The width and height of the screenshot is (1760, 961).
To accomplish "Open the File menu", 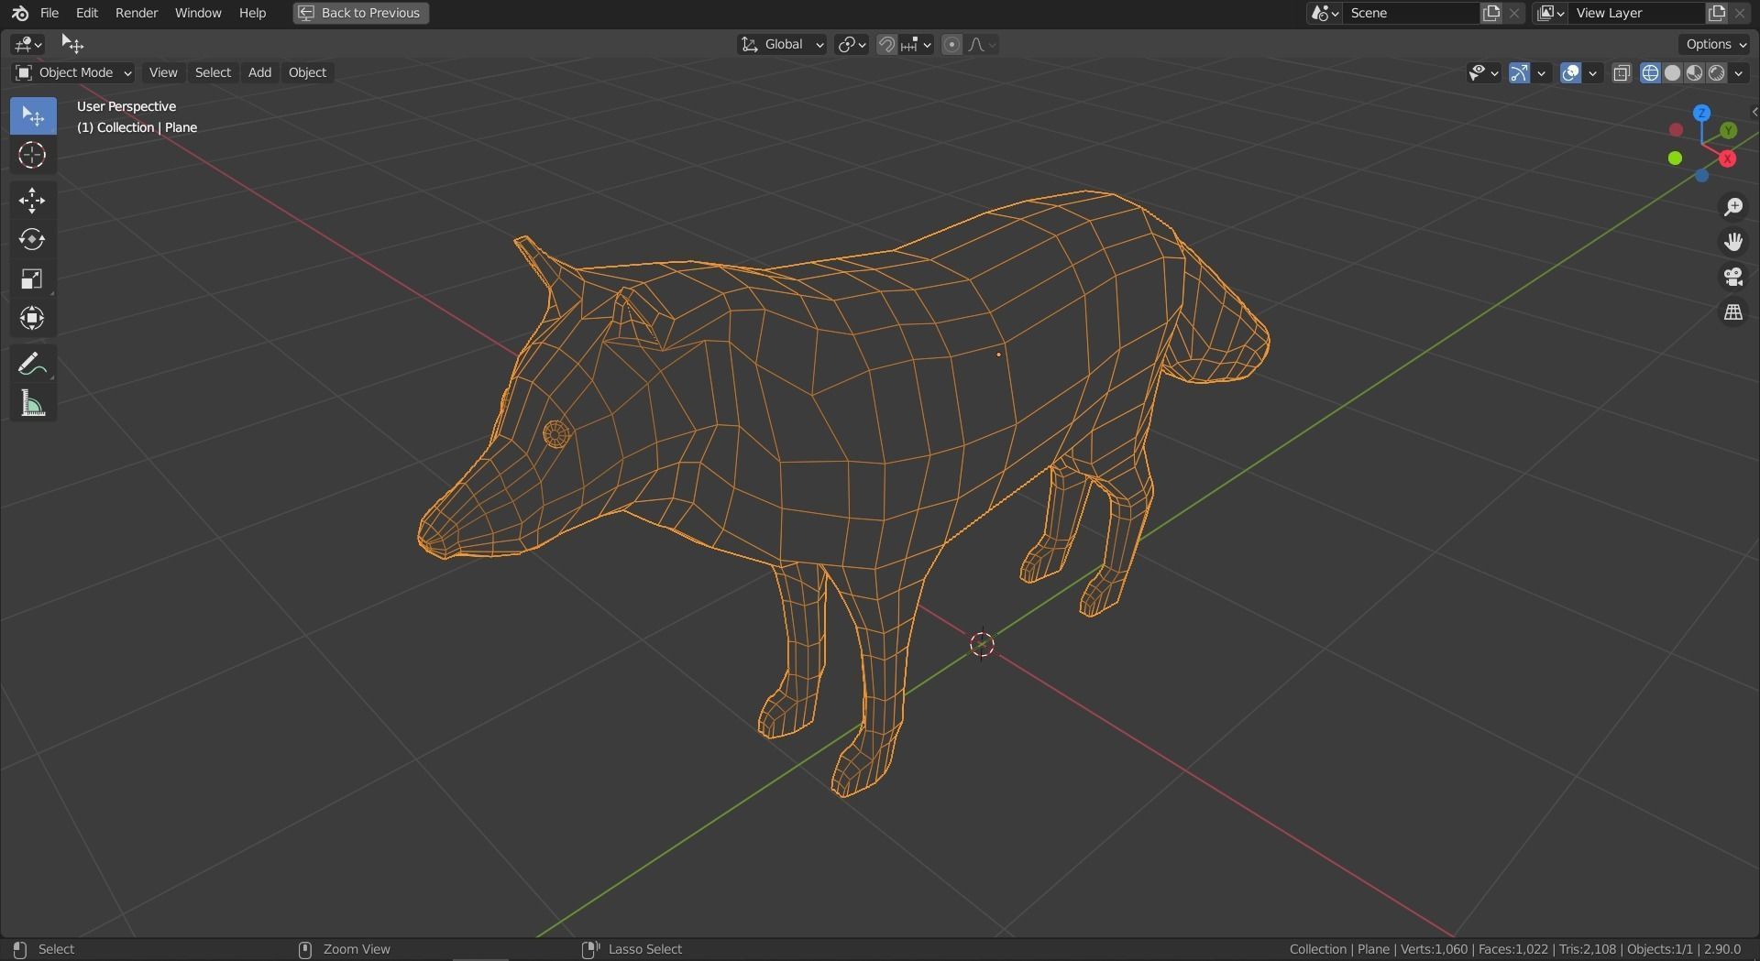I will tap(49, 13).
